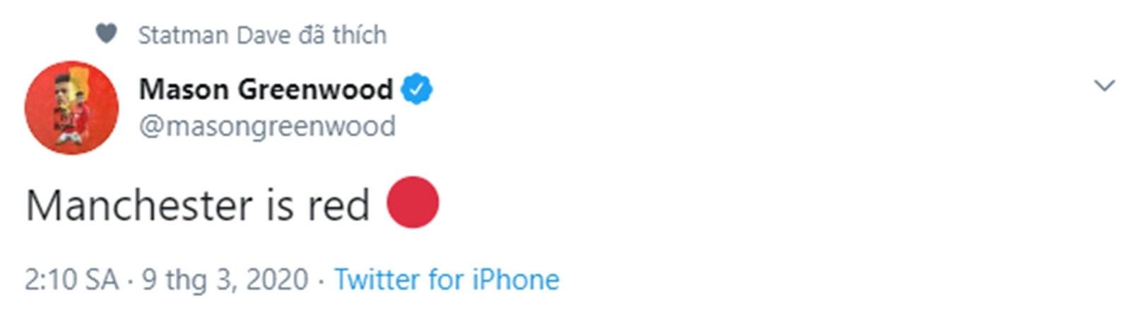1141x317 pixels.
Task: Click the 2:10 SA tweet time
Action: pos(71,280)
